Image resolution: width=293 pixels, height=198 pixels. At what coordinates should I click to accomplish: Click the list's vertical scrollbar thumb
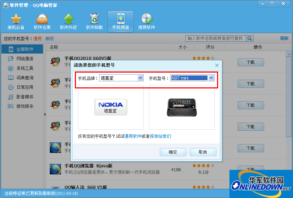click(x=289, y=97)
